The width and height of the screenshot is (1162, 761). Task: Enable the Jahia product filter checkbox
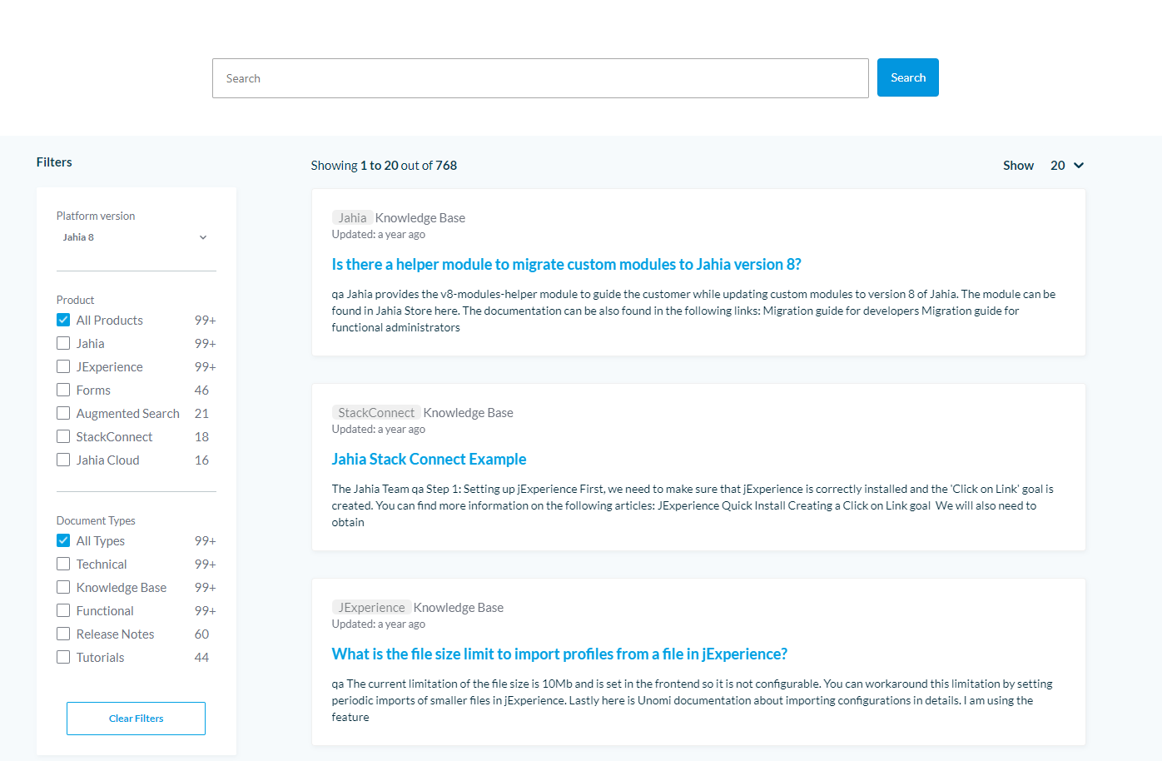click(x=63, y=343)
